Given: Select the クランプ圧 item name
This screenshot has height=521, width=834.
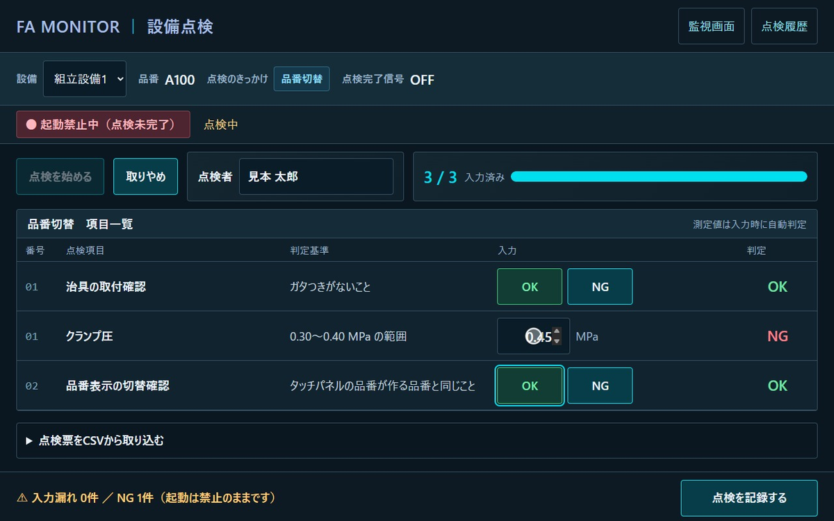Looking at the screenshot, I should [x=89, y=336].
